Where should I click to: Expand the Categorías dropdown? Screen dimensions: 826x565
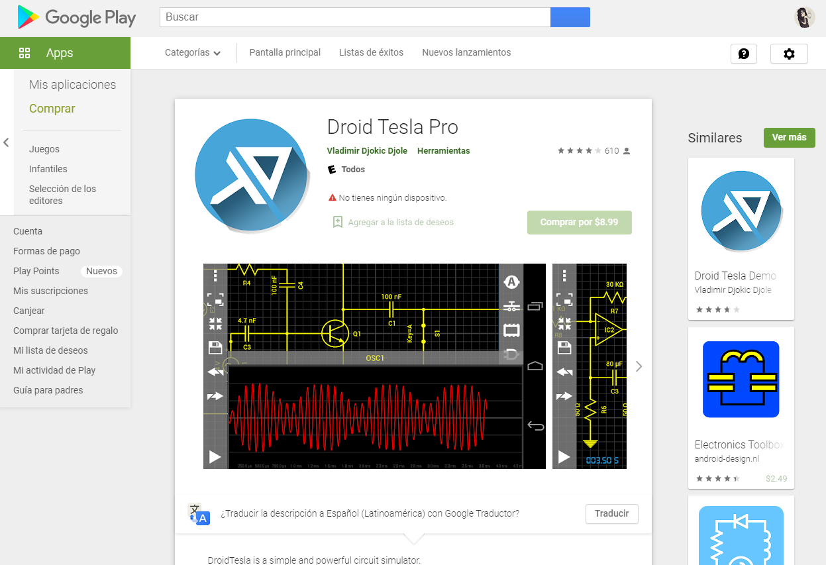pyautogui.click(x=193, y=53)
